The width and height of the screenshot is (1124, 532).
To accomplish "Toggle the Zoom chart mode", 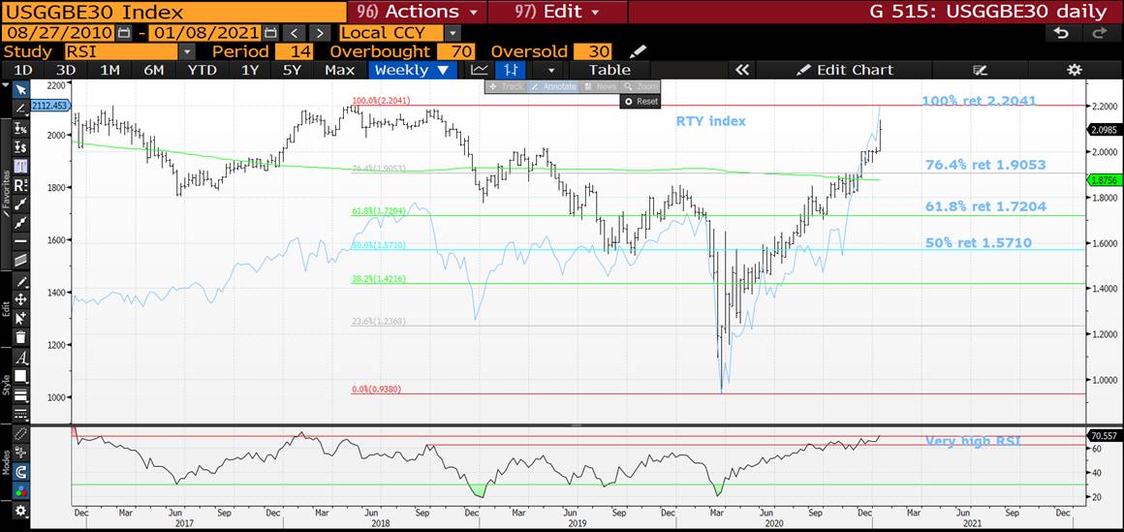I will coord(642,87).
